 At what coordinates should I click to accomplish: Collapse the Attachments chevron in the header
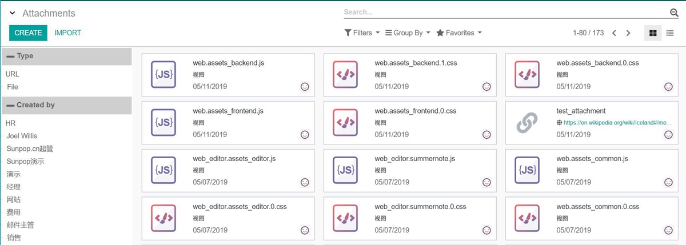point(12,13)
